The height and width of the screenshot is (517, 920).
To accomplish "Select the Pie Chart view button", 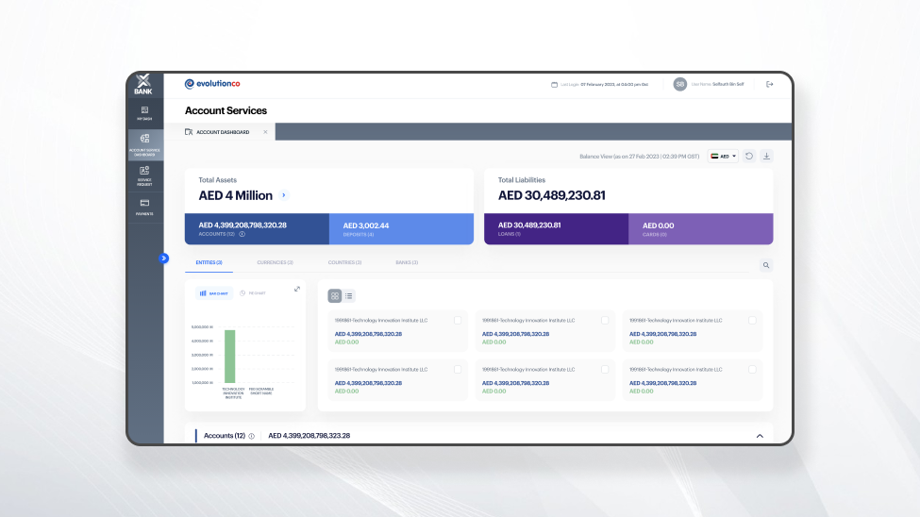I will (252, 293).
